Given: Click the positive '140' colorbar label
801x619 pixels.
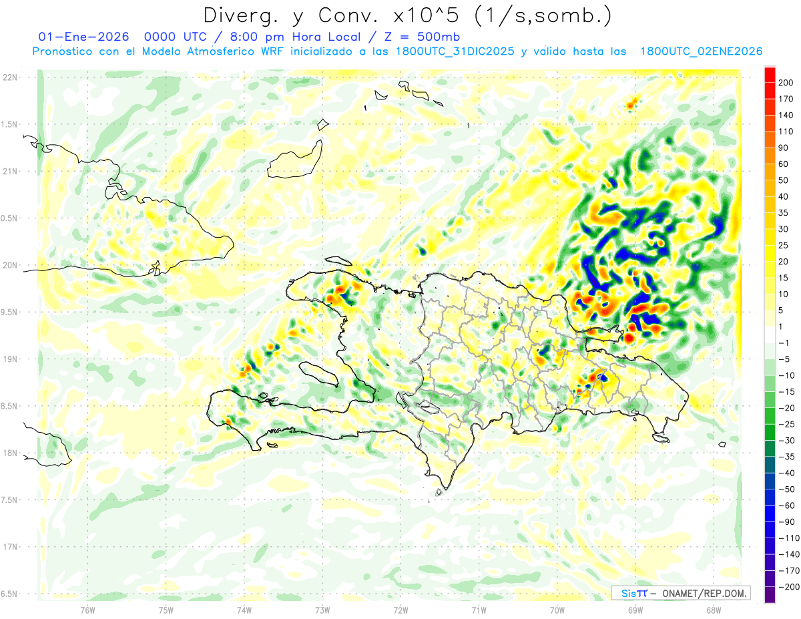Looking at the screenshot, I should 786,115.
